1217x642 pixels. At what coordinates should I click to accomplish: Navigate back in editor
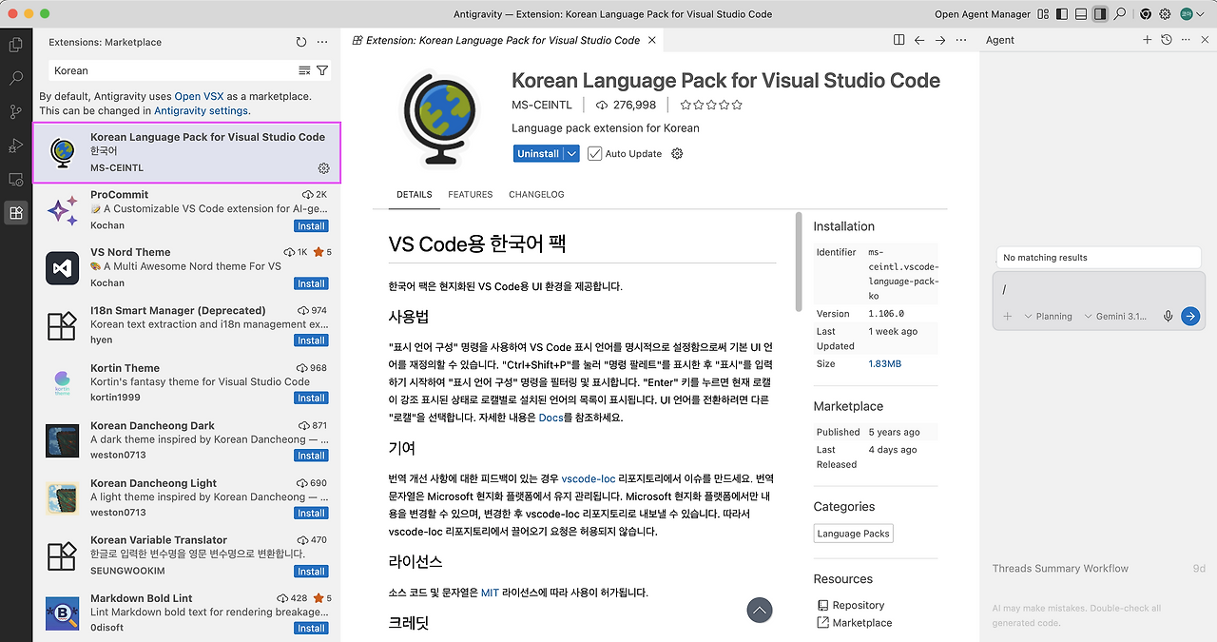pos(919,40)
